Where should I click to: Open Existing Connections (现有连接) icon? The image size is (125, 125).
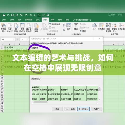(36, 26)
